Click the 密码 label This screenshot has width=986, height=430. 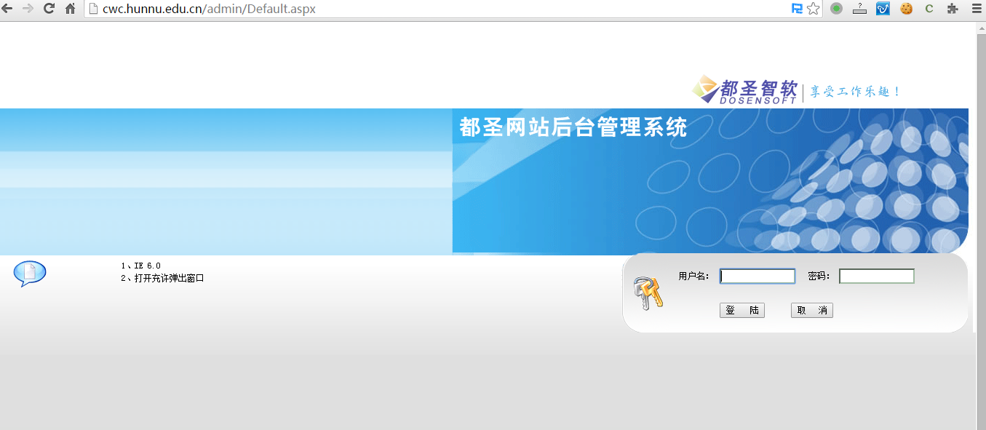pos(819,276)
